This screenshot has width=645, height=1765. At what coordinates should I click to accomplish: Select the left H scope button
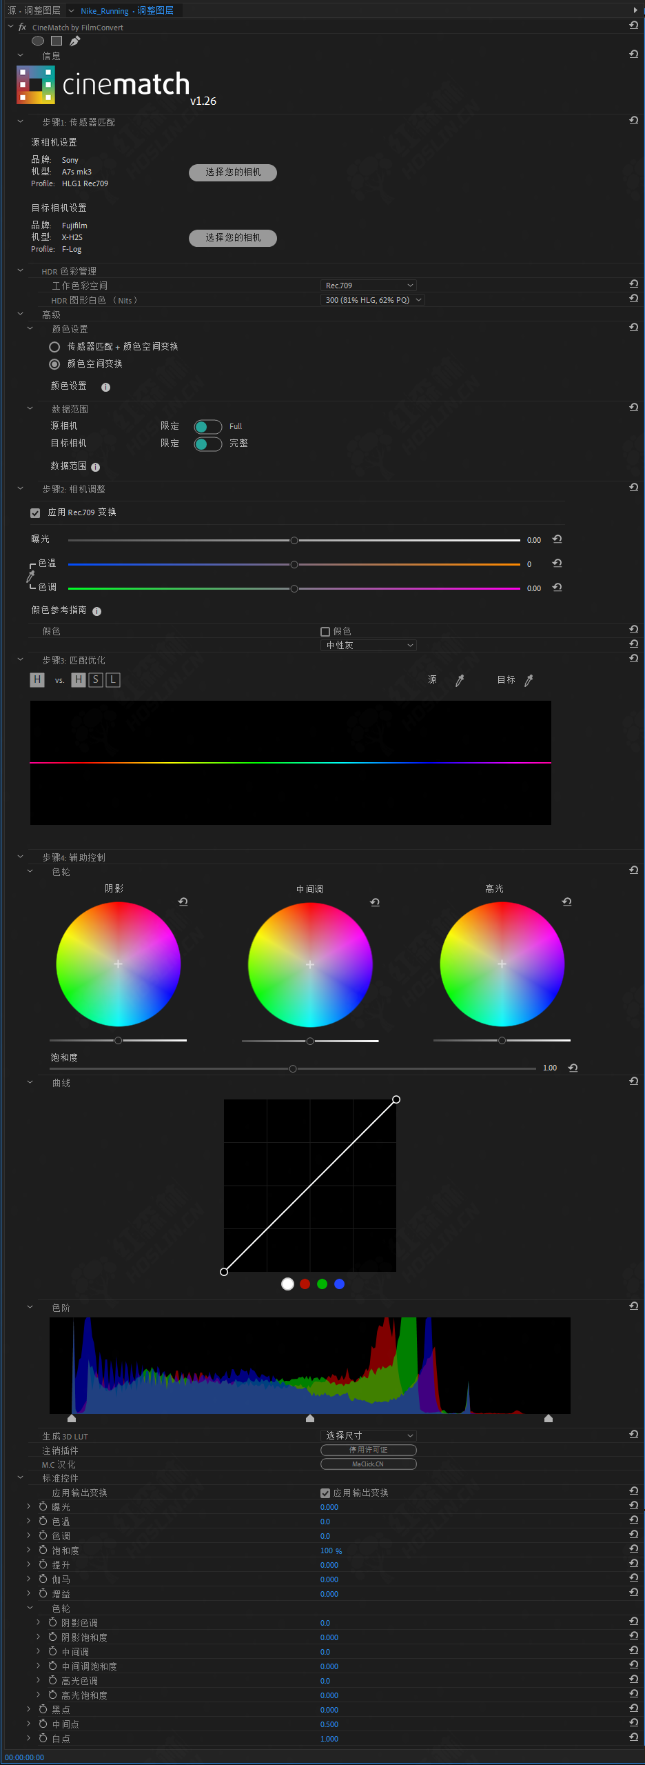pyautogui.click(x=37, y=680)
